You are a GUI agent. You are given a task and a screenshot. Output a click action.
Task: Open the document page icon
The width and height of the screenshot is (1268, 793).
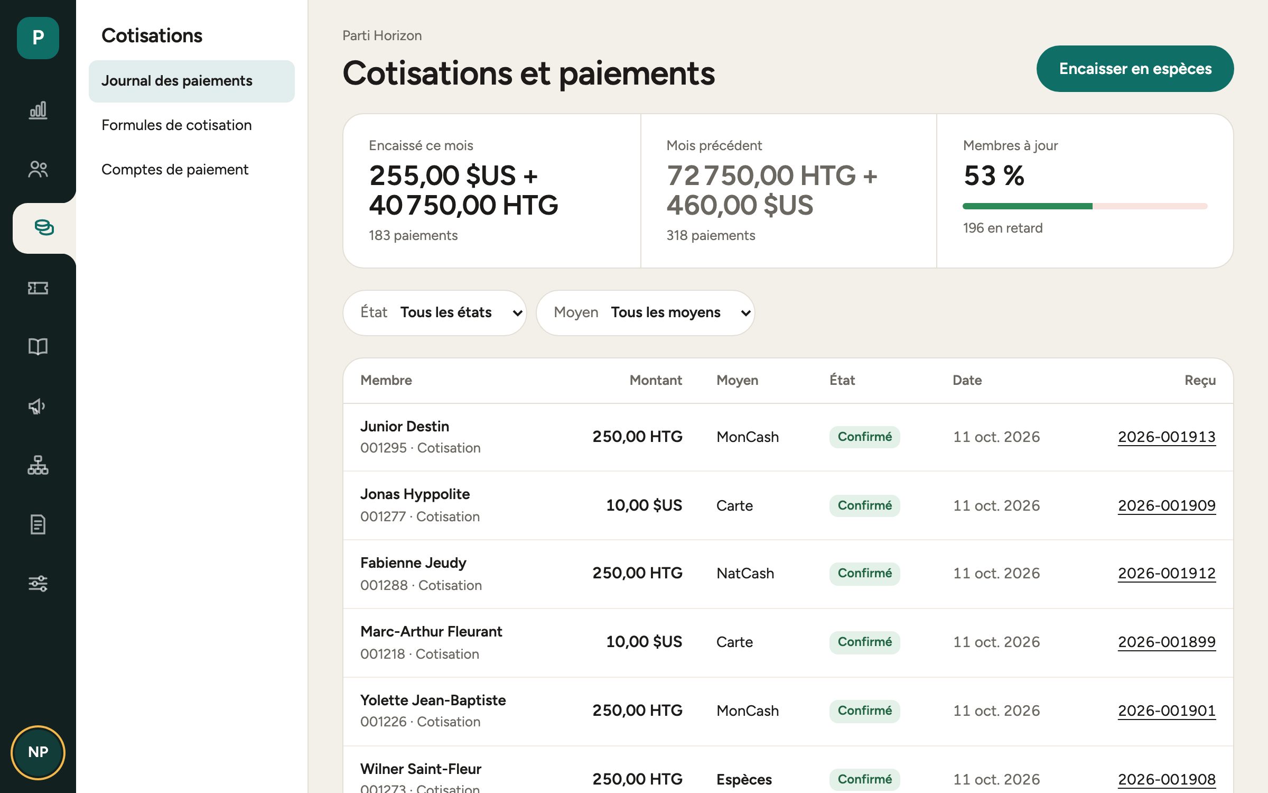tap(38, 524)
